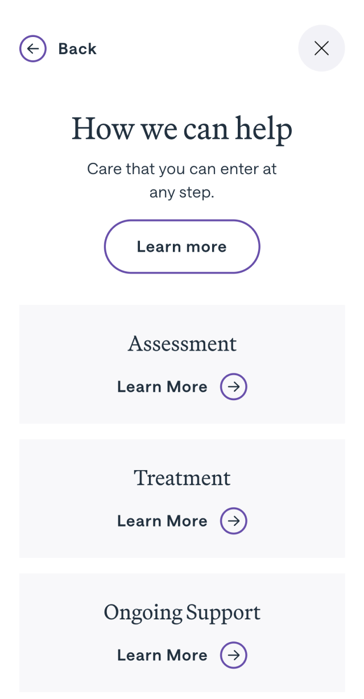Open Learn More text under Ongoing Support
The image size is (364, 699).
click(x=162, y=655)
